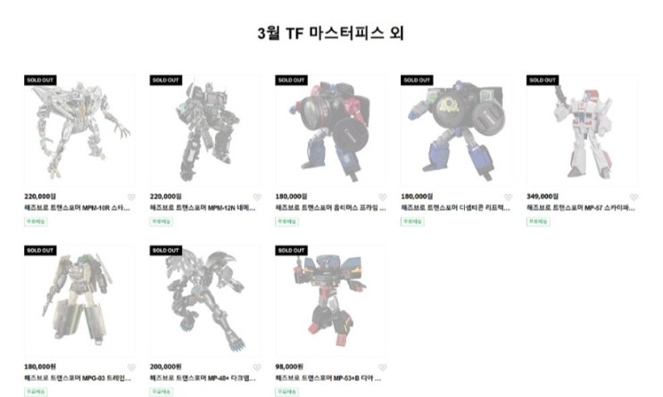The image size is (663, 397).
Task: Click free shipping badge under Optimus Prime camera
Action: point(286,221)
